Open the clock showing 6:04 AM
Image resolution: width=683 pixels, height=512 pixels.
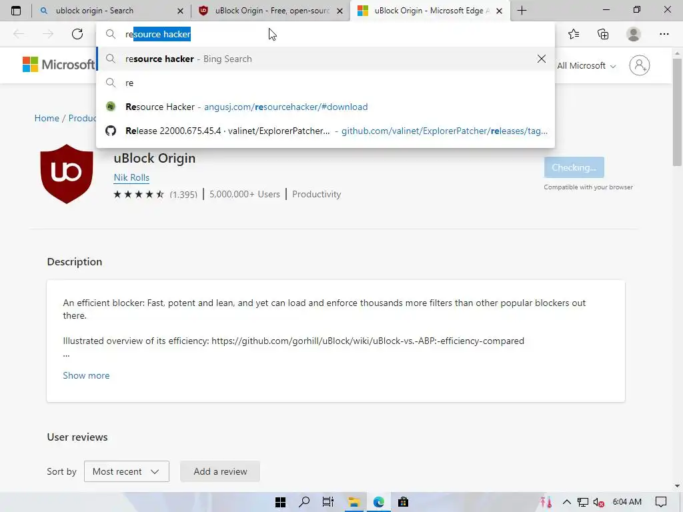pos(627,502)
